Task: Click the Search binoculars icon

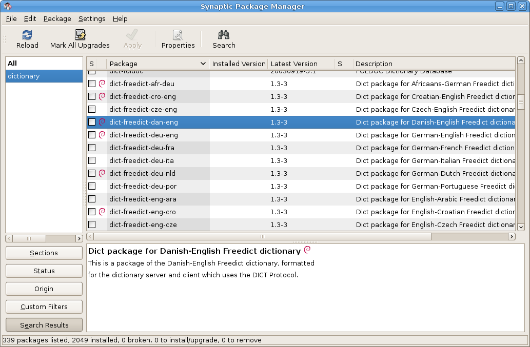Action: (223, 35)
